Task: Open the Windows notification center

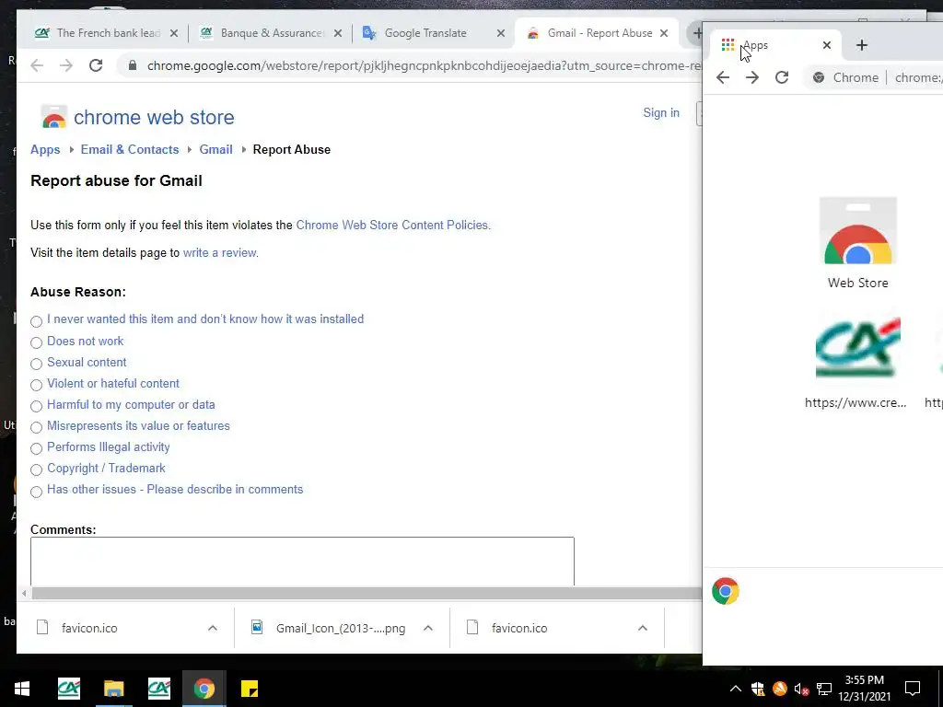Action: 913,689
